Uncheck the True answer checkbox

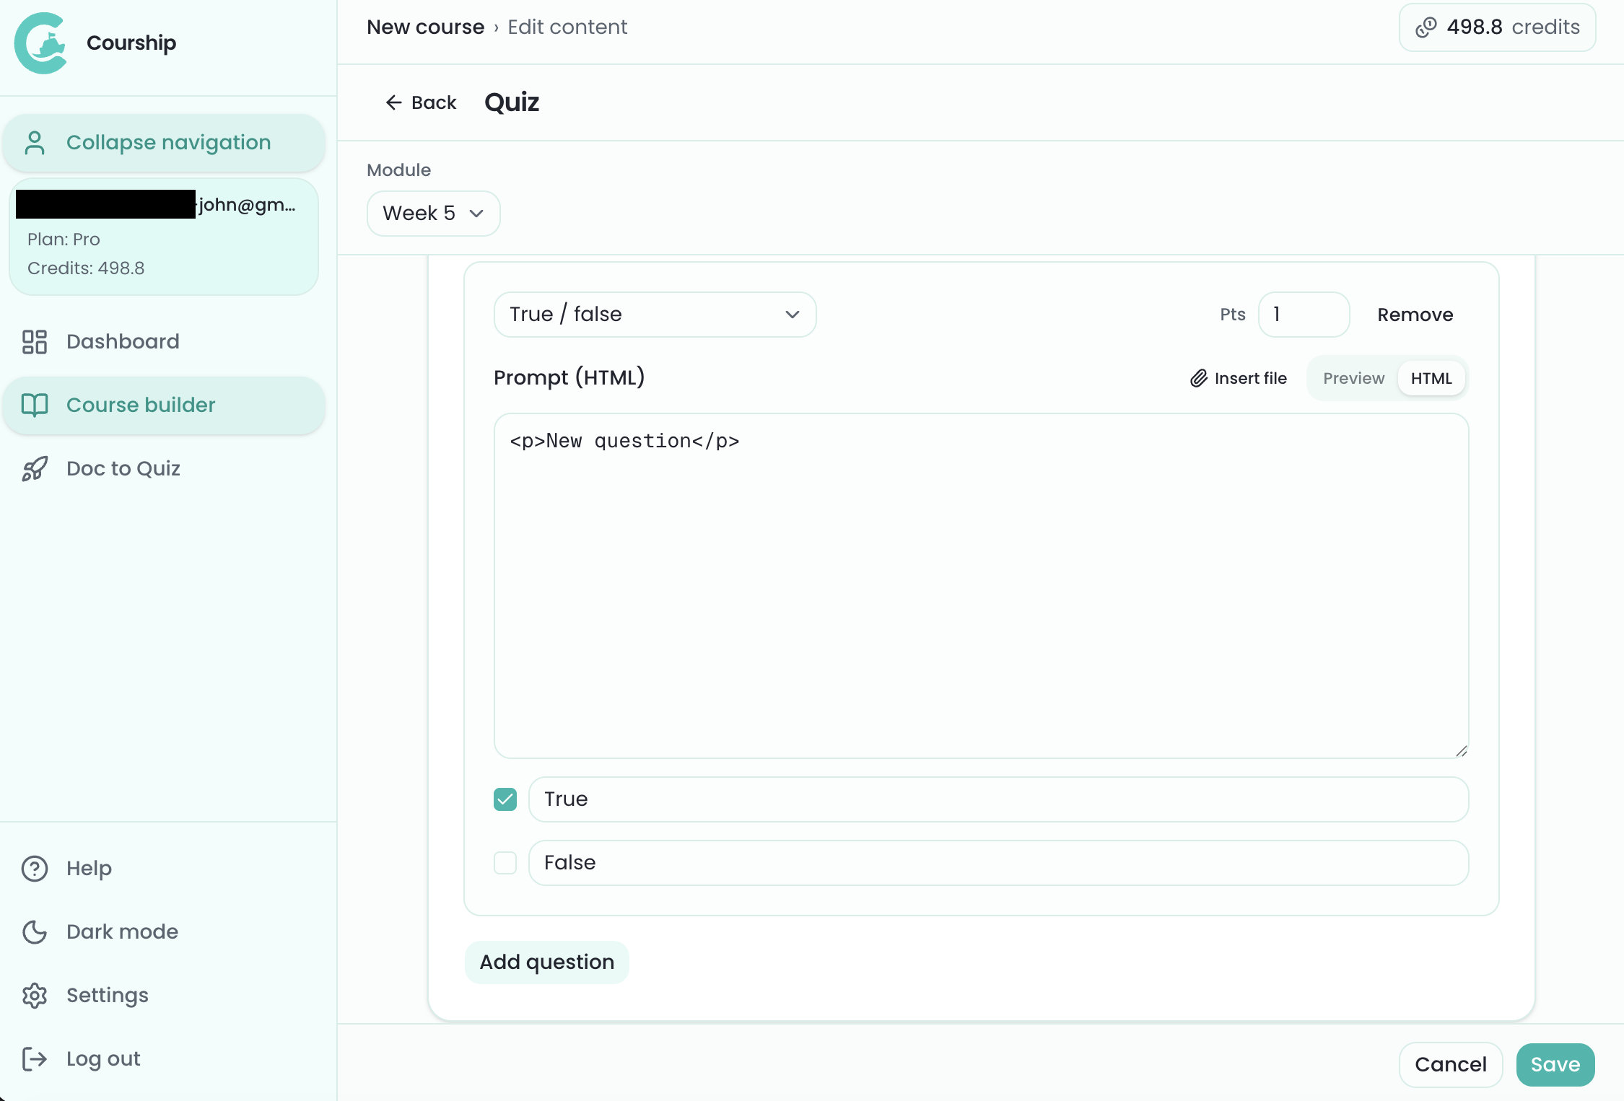coord(505,799)
